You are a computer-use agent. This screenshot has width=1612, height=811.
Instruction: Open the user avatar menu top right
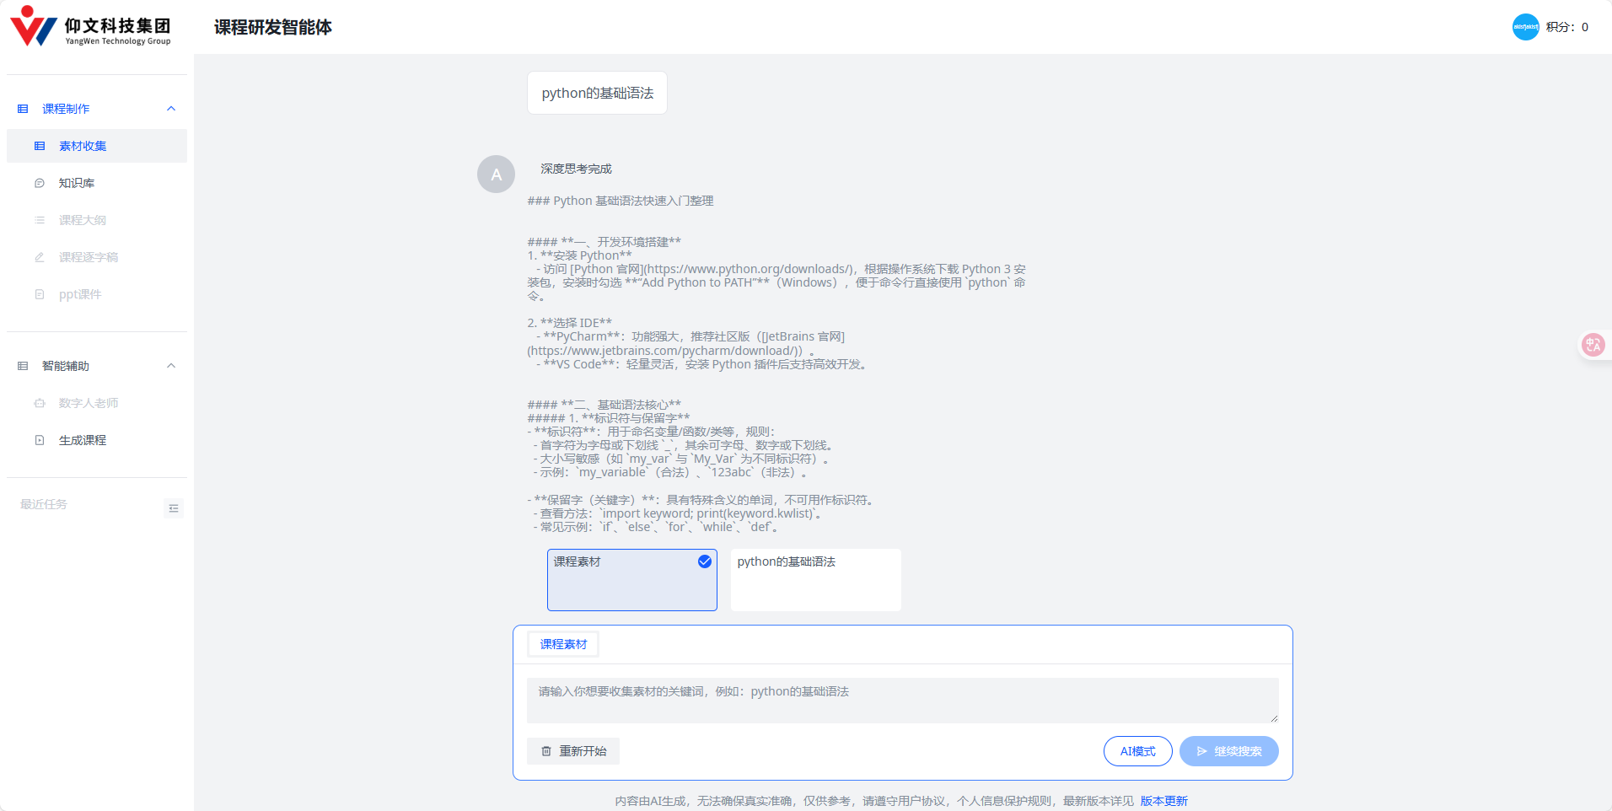(x=1525, y=26)
